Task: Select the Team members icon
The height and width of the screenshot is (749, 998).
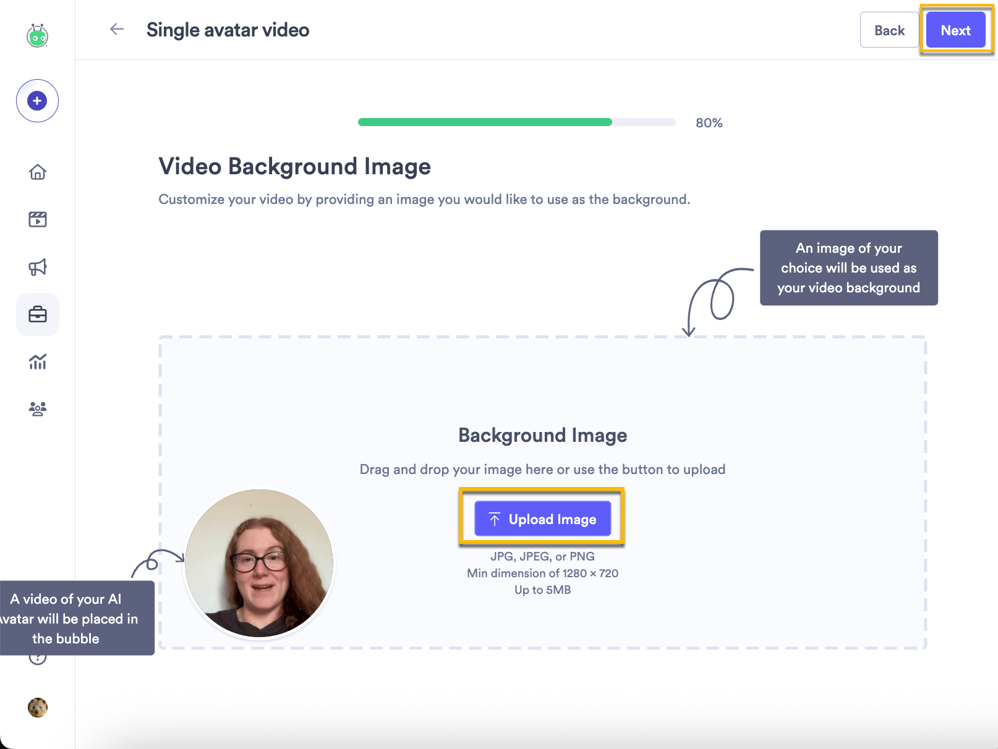Action: 37,408
